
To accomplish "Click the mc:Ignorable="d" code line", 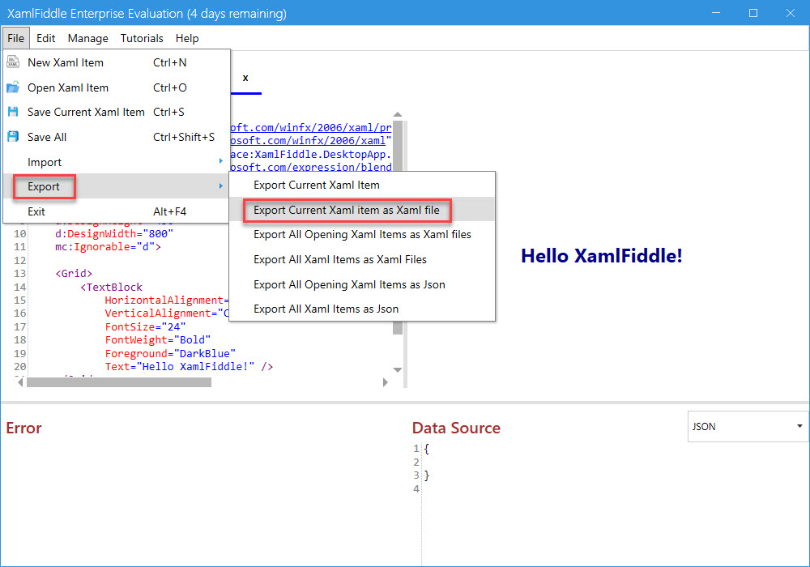I will [x=108, y=247].
